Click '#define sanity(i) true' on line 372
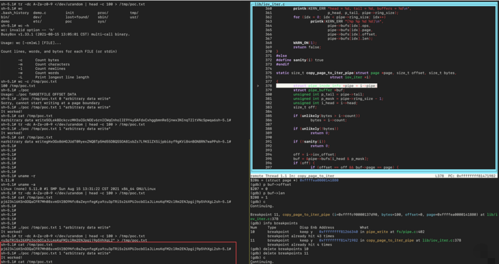This screenshot has height=264, width=499. click(x=299, y=60)
